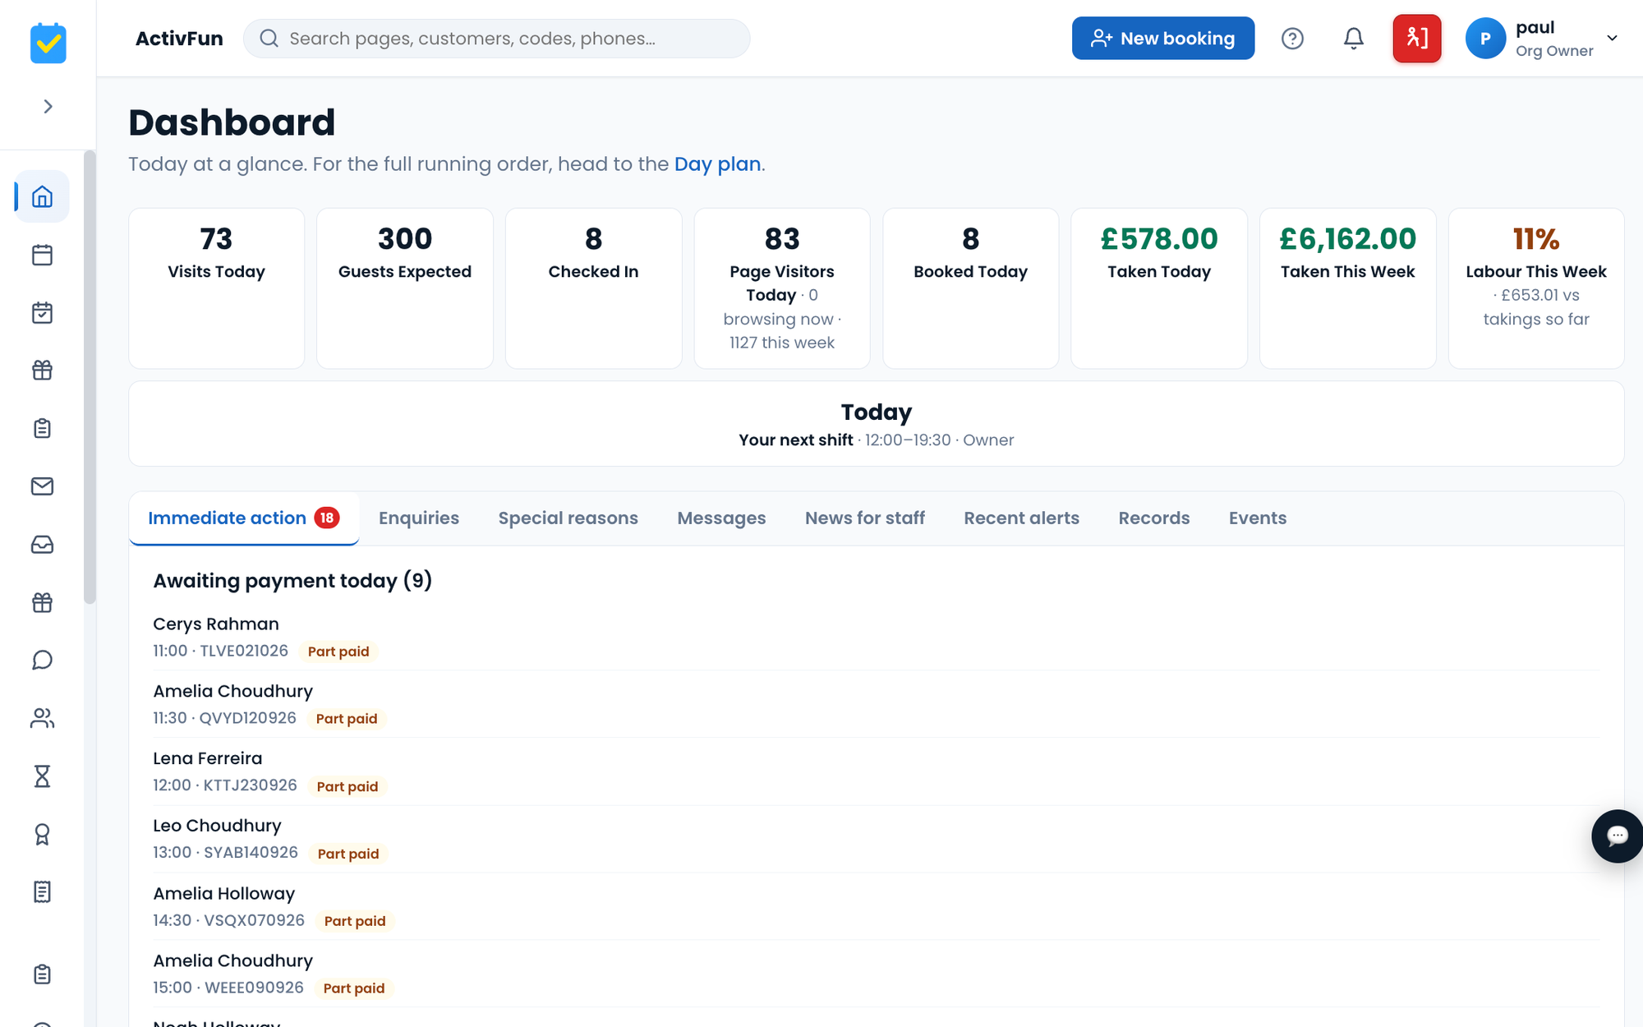Screen dimensions: 1643x1027
Task: Switch to the Records tab
Action: click(1153, 518)
